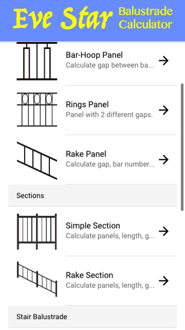Tap 'Panel with 2 different gaps' description
This screenshot has width=185, height=330.
[x=109, y=115]
